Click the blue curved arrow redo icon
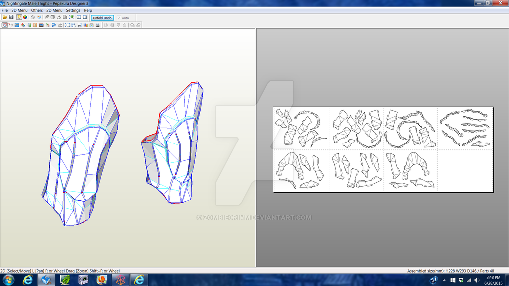The width and height of the screenshot is (509, 286). coord(54,25)
